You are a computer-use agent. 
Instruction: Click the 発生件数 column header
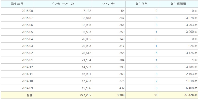click(142, 4)
